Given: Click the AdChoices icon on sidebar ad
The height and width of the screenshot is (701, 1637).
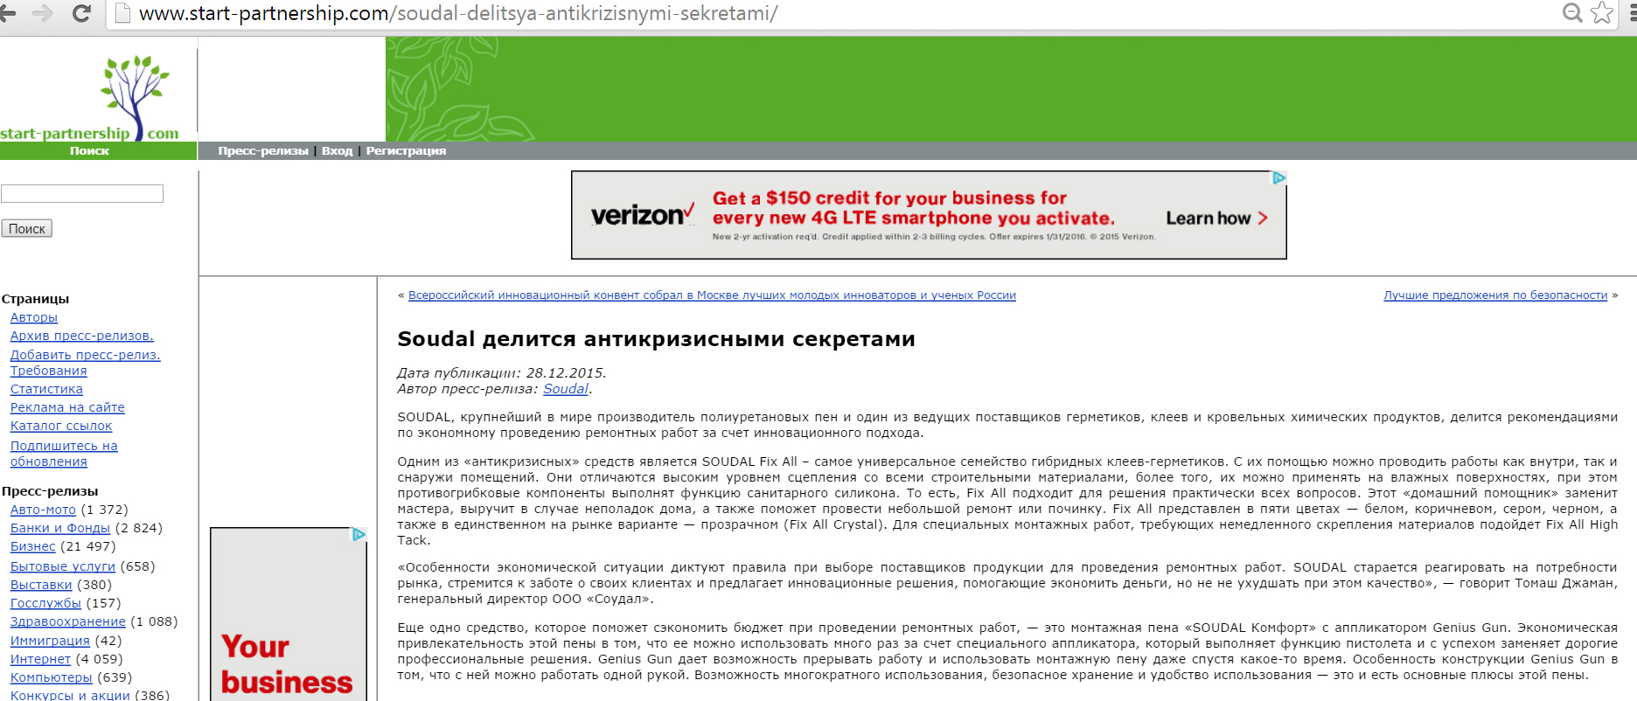Looking at the screenshot, I should click(x=359, y=535).
